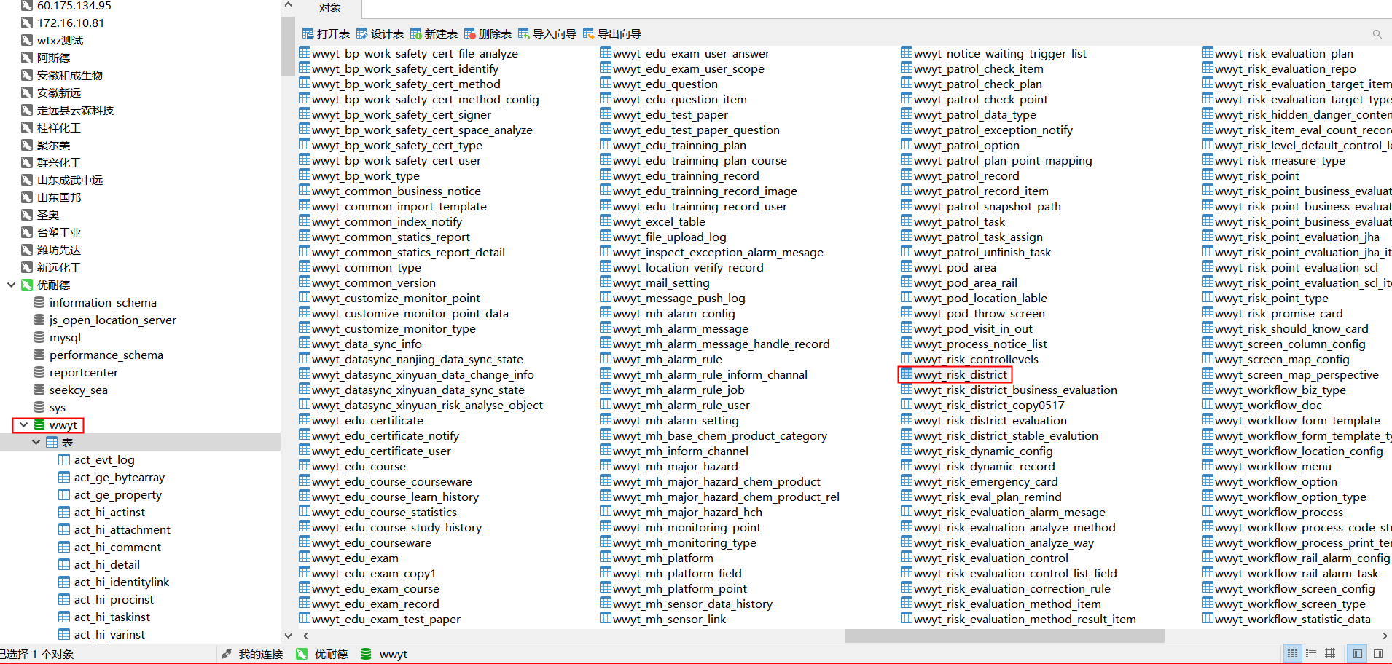The width and height of the screenshot is (1392, 664).
Task: Click the 删除表 (delete table) toolbar button
Action: [x=488, y=33]
